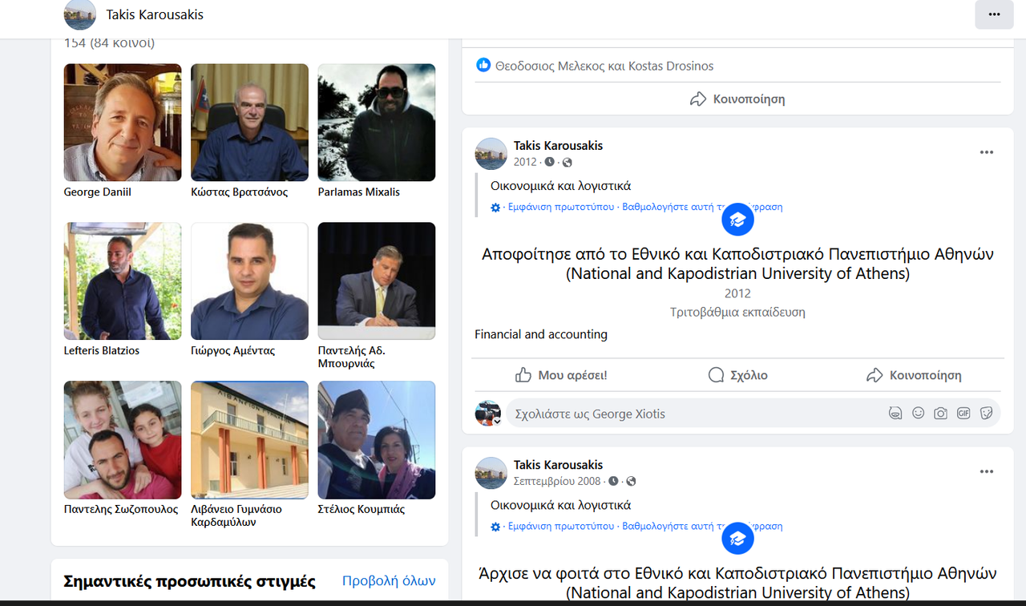Click the globe privacy icon on 2008 post
Image resolution: width=1026 pixels, height=606 pixels.
pyautogui.click(x=631, y=482)
